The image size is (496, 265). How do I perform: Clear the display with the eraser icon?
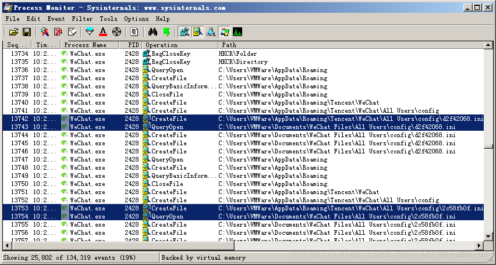(x=72, y=32)
